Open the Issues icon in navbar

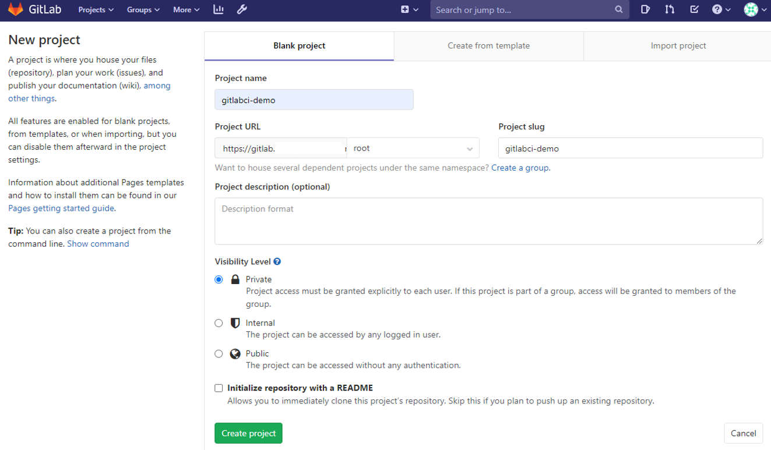point(645,9)
